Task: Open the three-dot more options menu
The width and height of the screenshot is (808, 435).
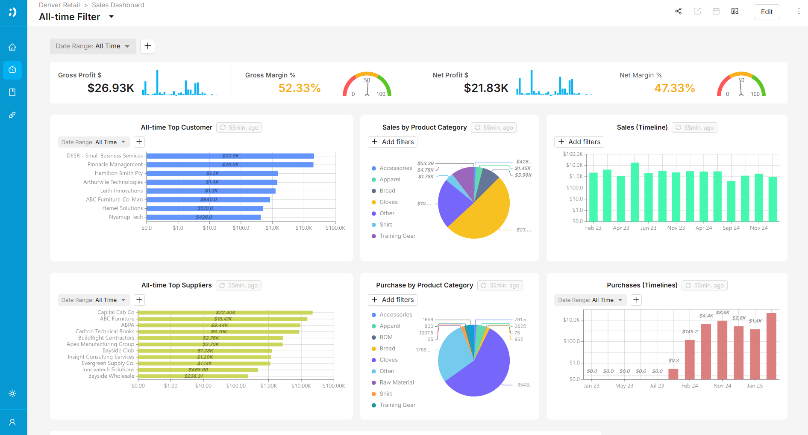Action: pos(799,12)
